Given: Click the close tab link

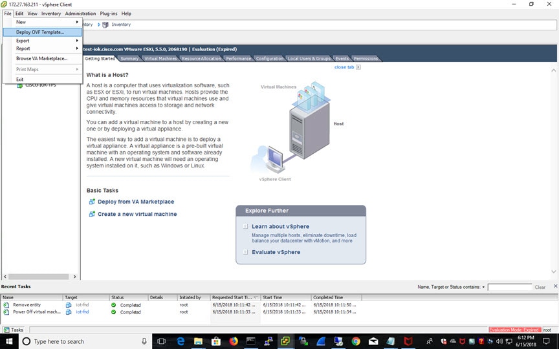Looking at the screenshot, I should [x=344, y=67].
